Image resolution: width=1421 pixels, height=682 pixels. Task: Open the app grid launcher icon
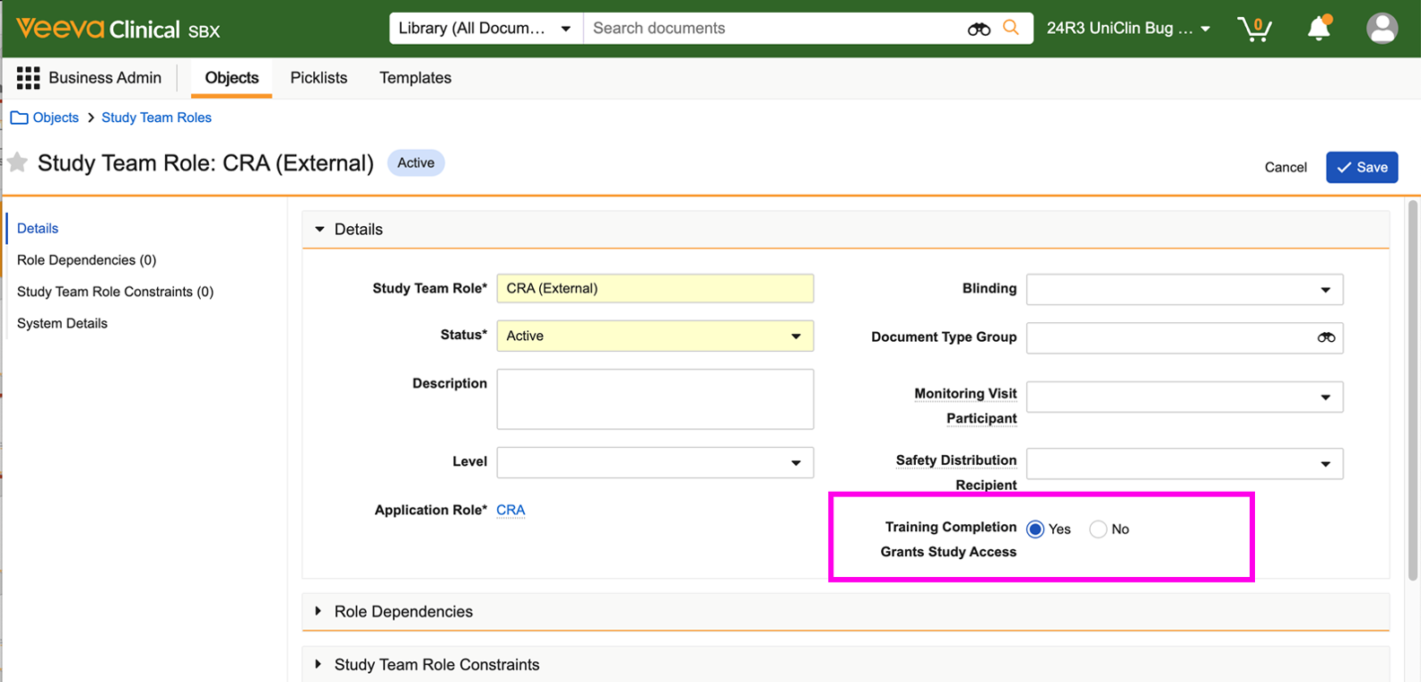(28, 78)
